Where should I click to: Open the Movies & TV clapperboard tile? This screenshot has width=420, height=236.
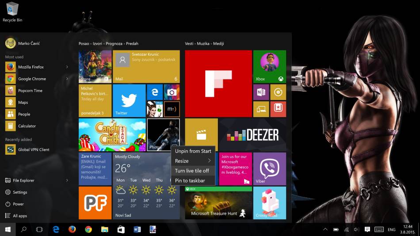pos(201,135)
